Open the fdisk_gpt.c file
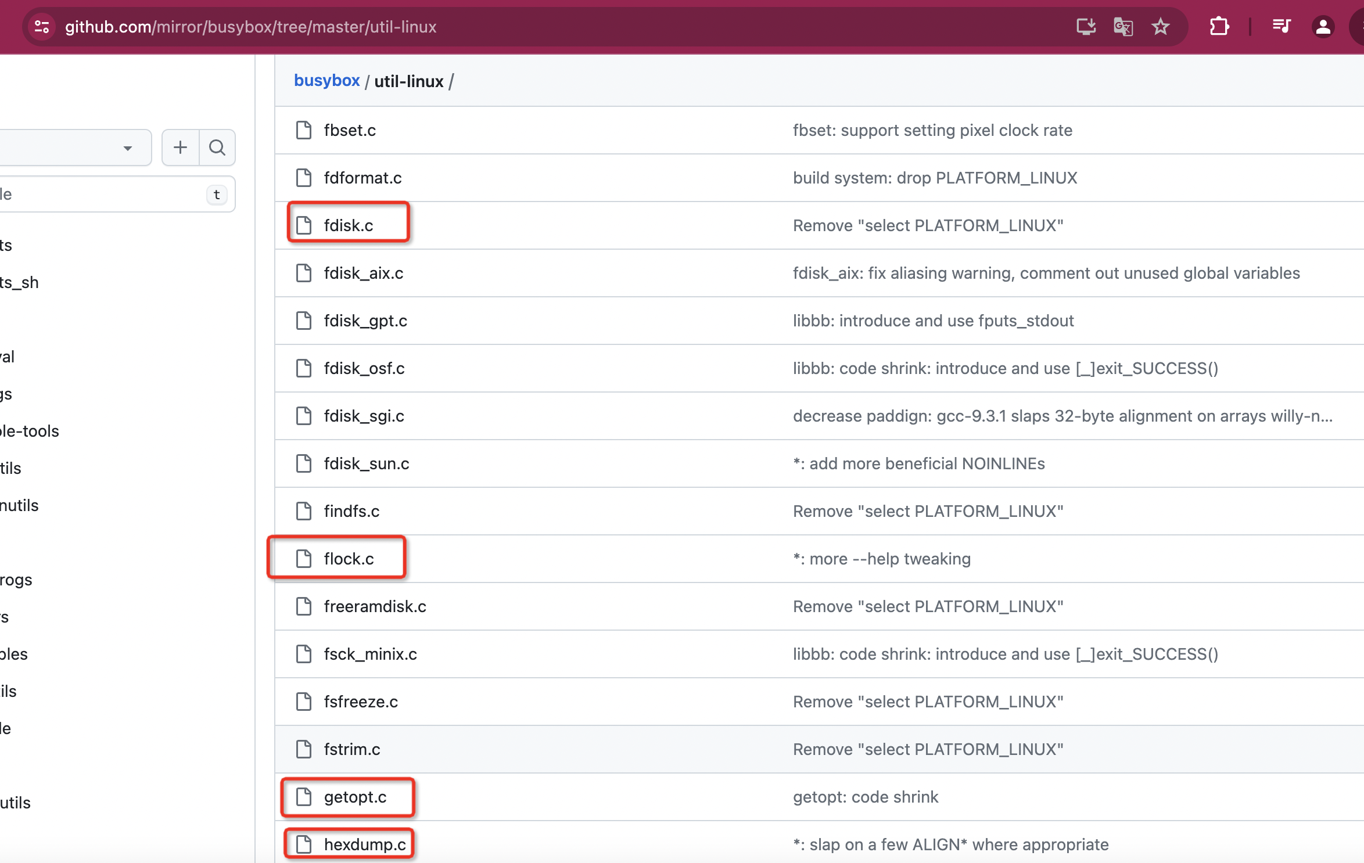 365,321
